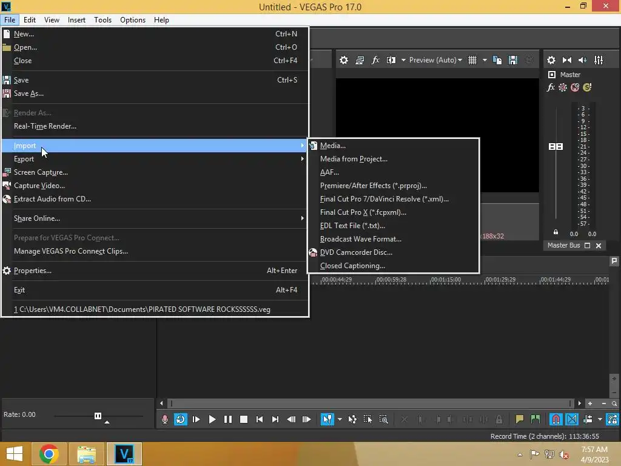621x466 pixels.
Task: Toggle Master Mute button
Action: pos(575,87)
